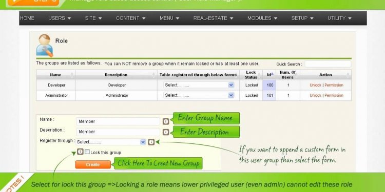
Task: Click the info icon beside Register through dropdown
Action: pos(151,142)
